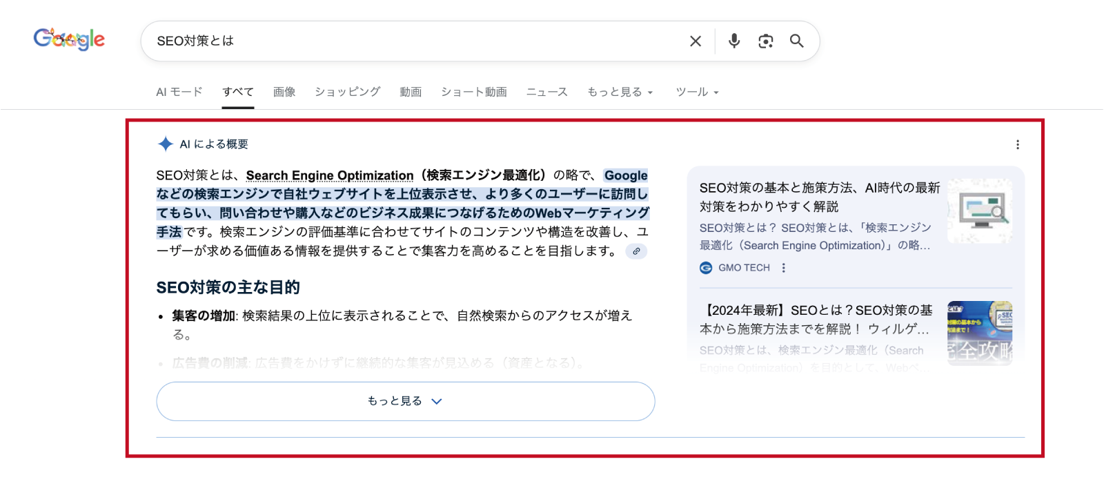Select the 画像 tab
Screen dimensions: 1104x486
tap(284, 92)
